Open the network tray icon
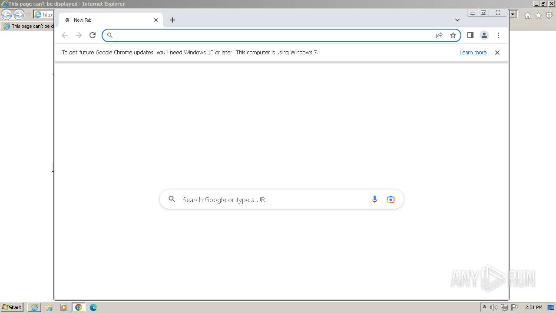The width and height of the screenshot is (556, 313). point(504,307)
